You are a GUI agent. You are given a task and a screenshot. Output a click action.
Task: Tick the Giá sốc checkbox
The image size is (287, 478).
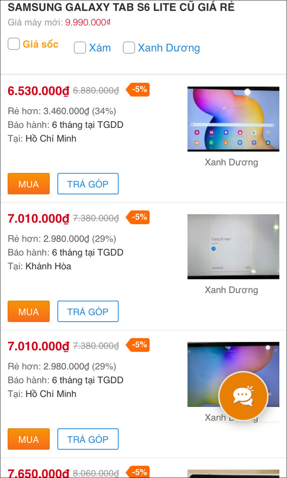pyautogui.click(x=14, y=44)
